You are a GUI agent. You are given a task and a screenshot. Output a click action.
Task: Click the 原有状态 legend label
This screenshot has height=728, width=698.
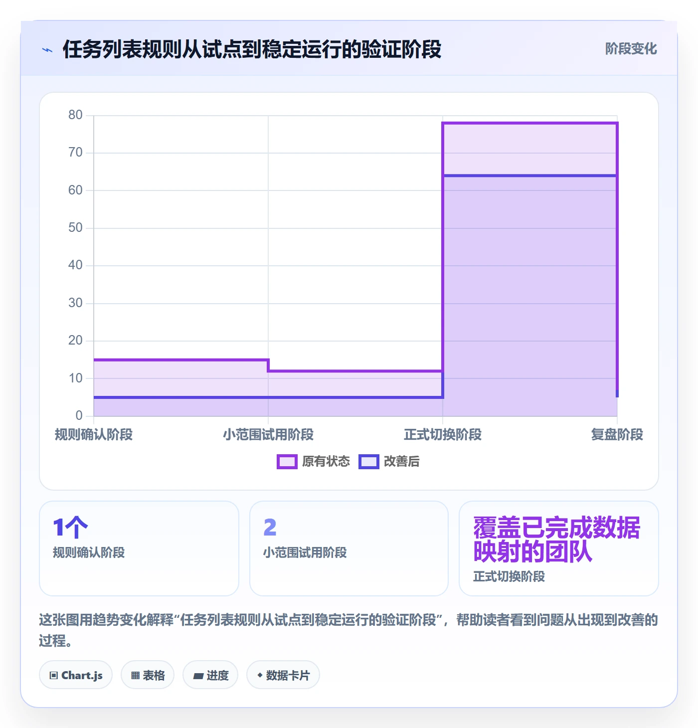pyautogui.click(x=326, y=462)
